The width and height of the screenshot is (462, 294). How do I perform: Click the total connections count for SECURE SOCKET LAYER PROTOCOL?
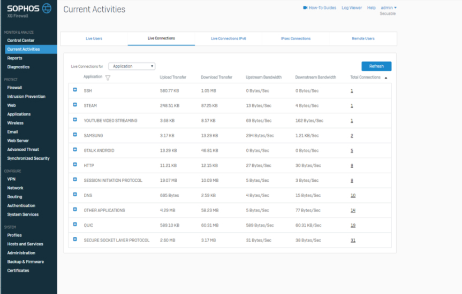[x=353, y=241]
